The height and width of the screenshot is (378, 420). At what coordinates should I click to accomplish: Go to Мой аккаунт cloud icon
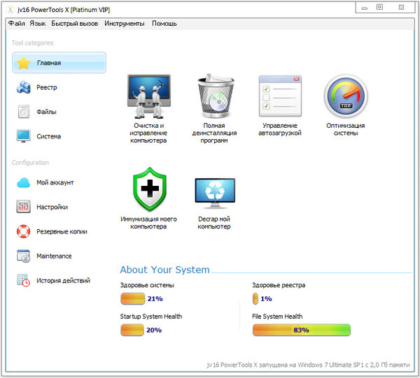(x=55, y=182)
